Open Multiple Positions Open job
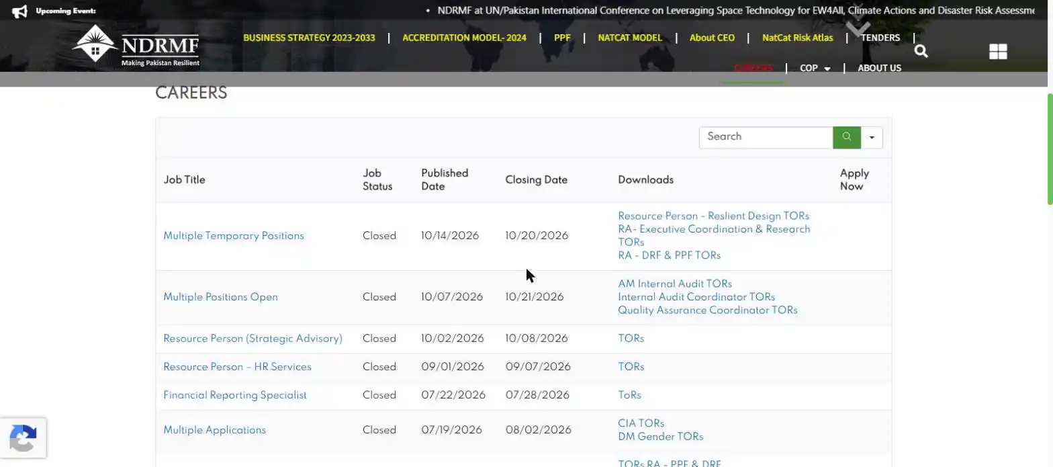1053x467 pixels. (x=220, y=297)
